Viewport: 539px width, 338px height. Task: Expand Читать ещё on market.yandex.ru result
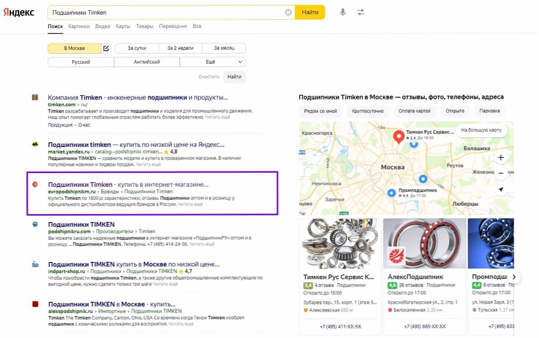tap(148, 165)
